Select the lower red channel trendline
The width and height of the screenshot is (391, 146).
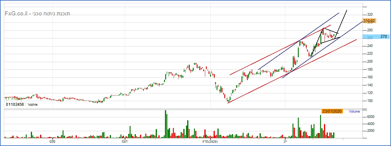(292, 71)
